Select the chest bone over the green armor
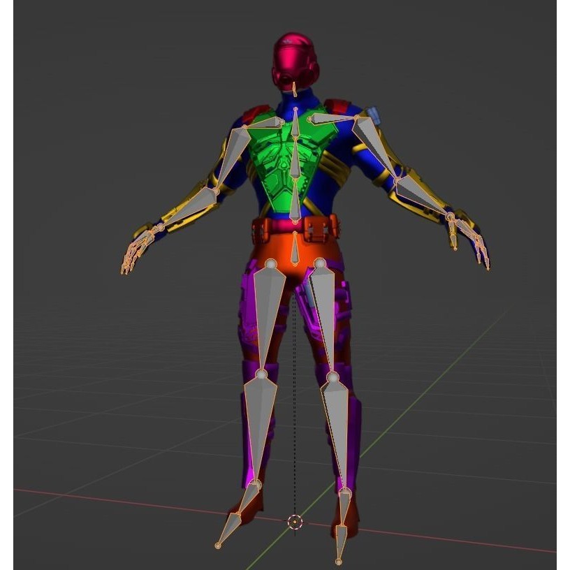 pos(295,158)
